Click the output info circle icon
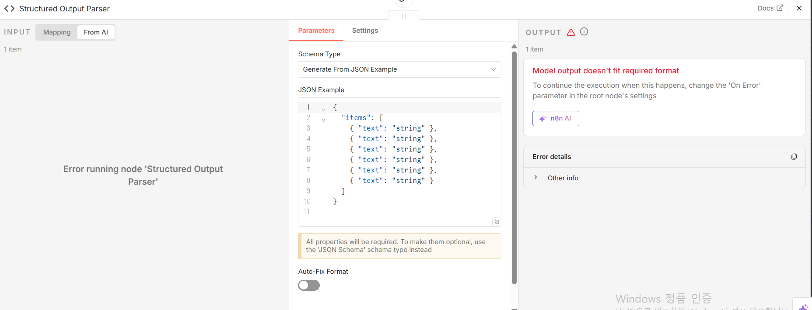812x310 pixels. [584, 32]
